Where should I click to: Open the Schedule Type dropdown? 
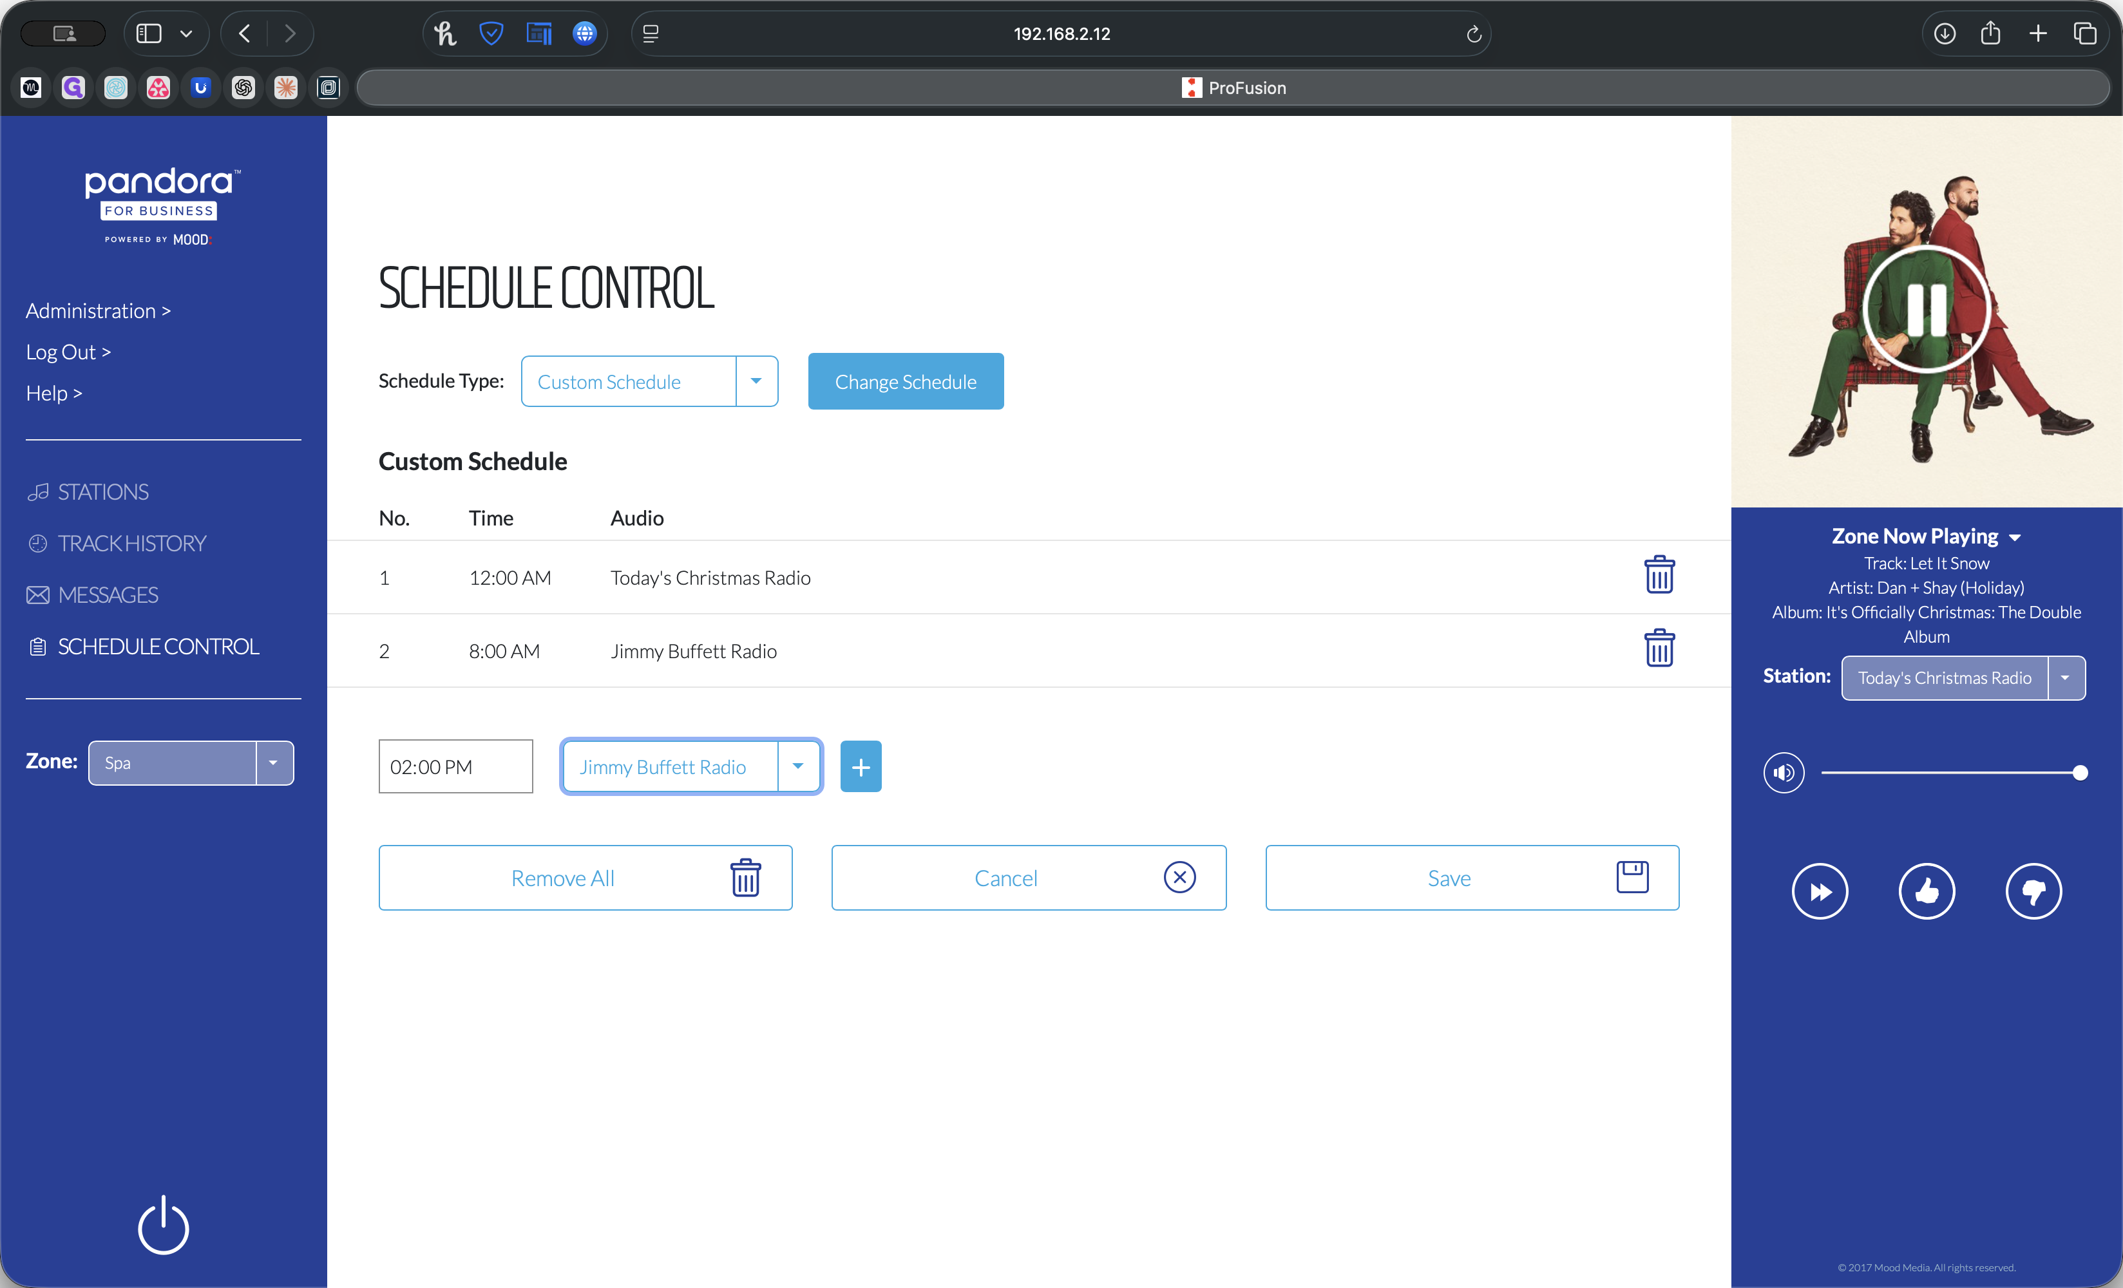(x=650, y=381)
